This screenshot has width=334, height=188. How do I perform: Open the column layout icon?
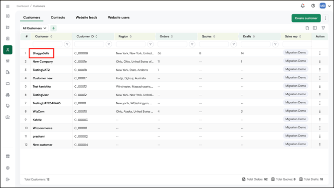315,28
